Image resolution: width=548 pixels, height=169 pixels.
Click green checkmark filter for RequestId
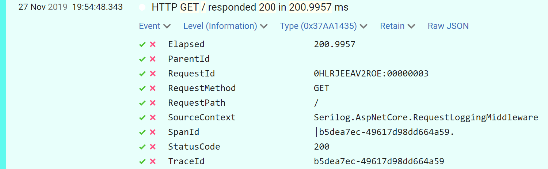coord(142,74)
